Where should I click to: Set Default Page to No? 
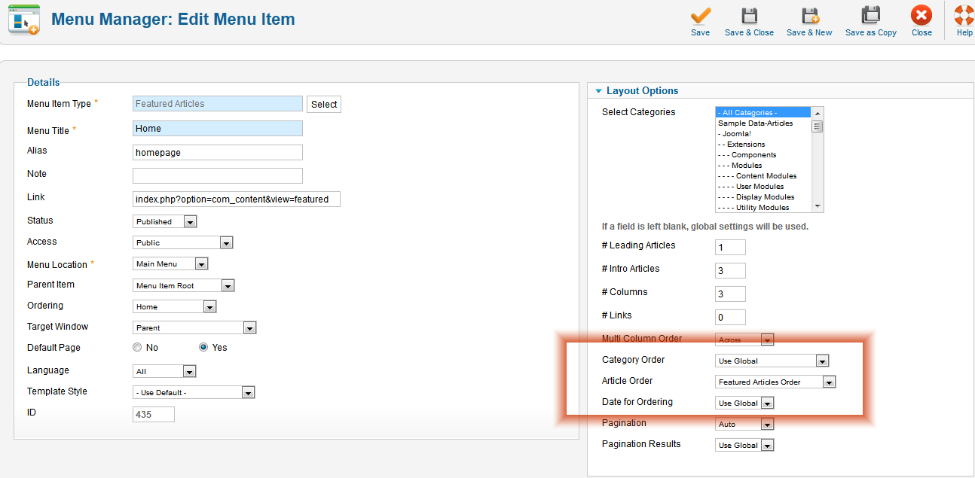tap(137, 348)
